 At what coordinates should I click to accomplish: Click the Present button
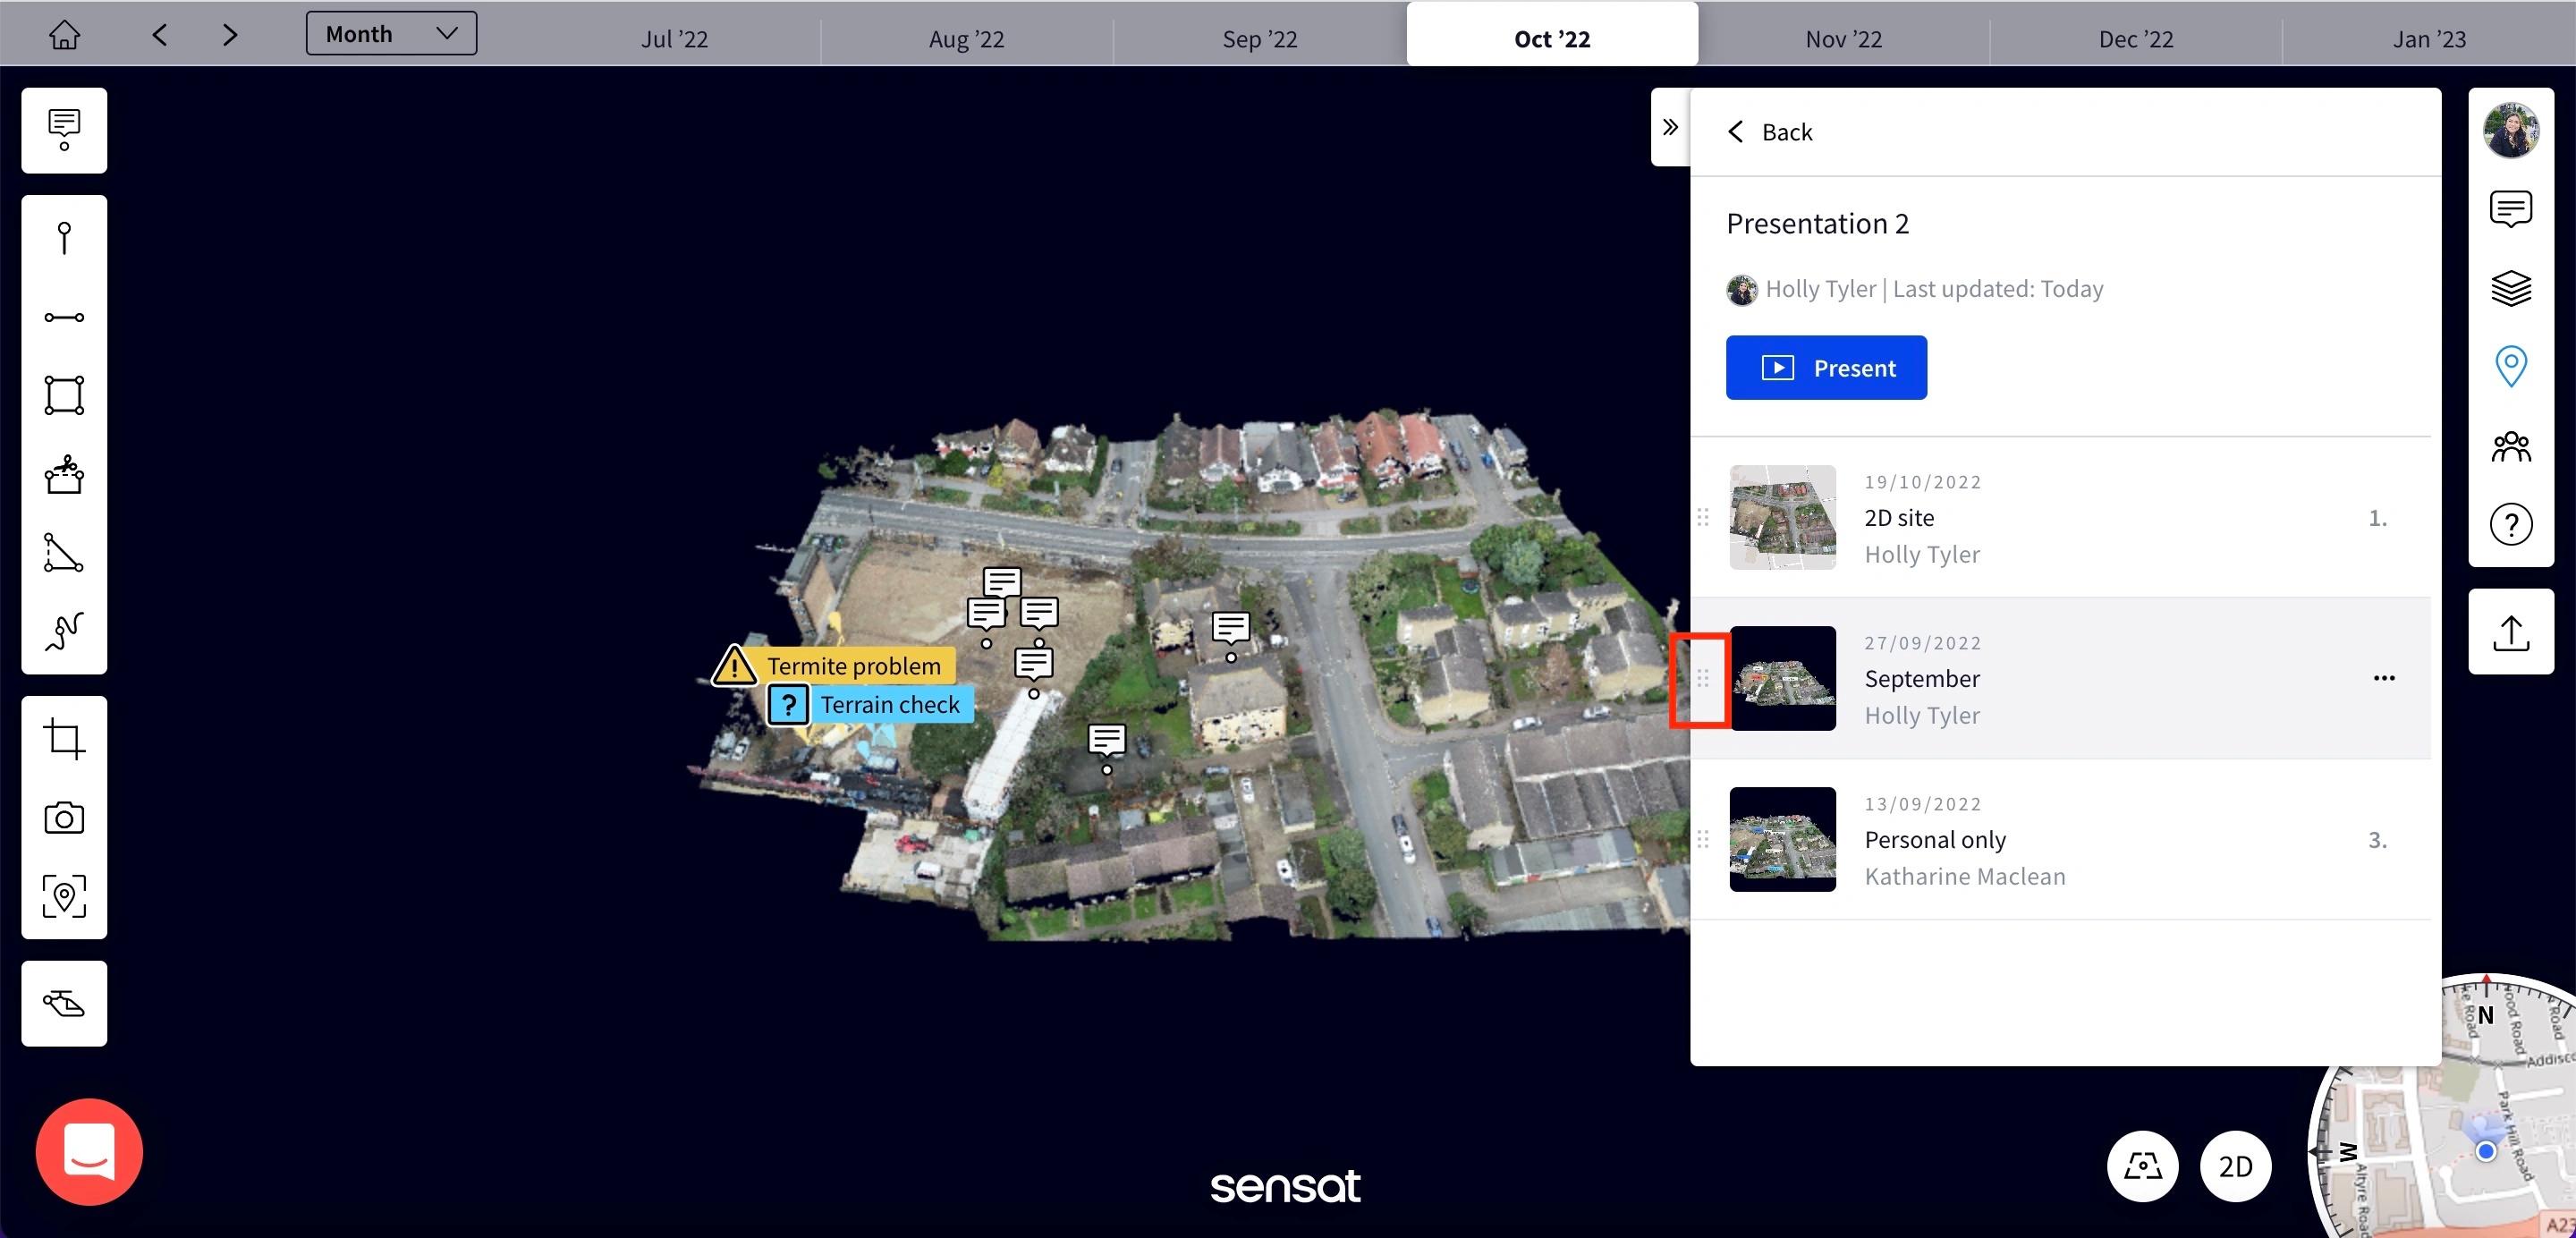coord(1826,368)
